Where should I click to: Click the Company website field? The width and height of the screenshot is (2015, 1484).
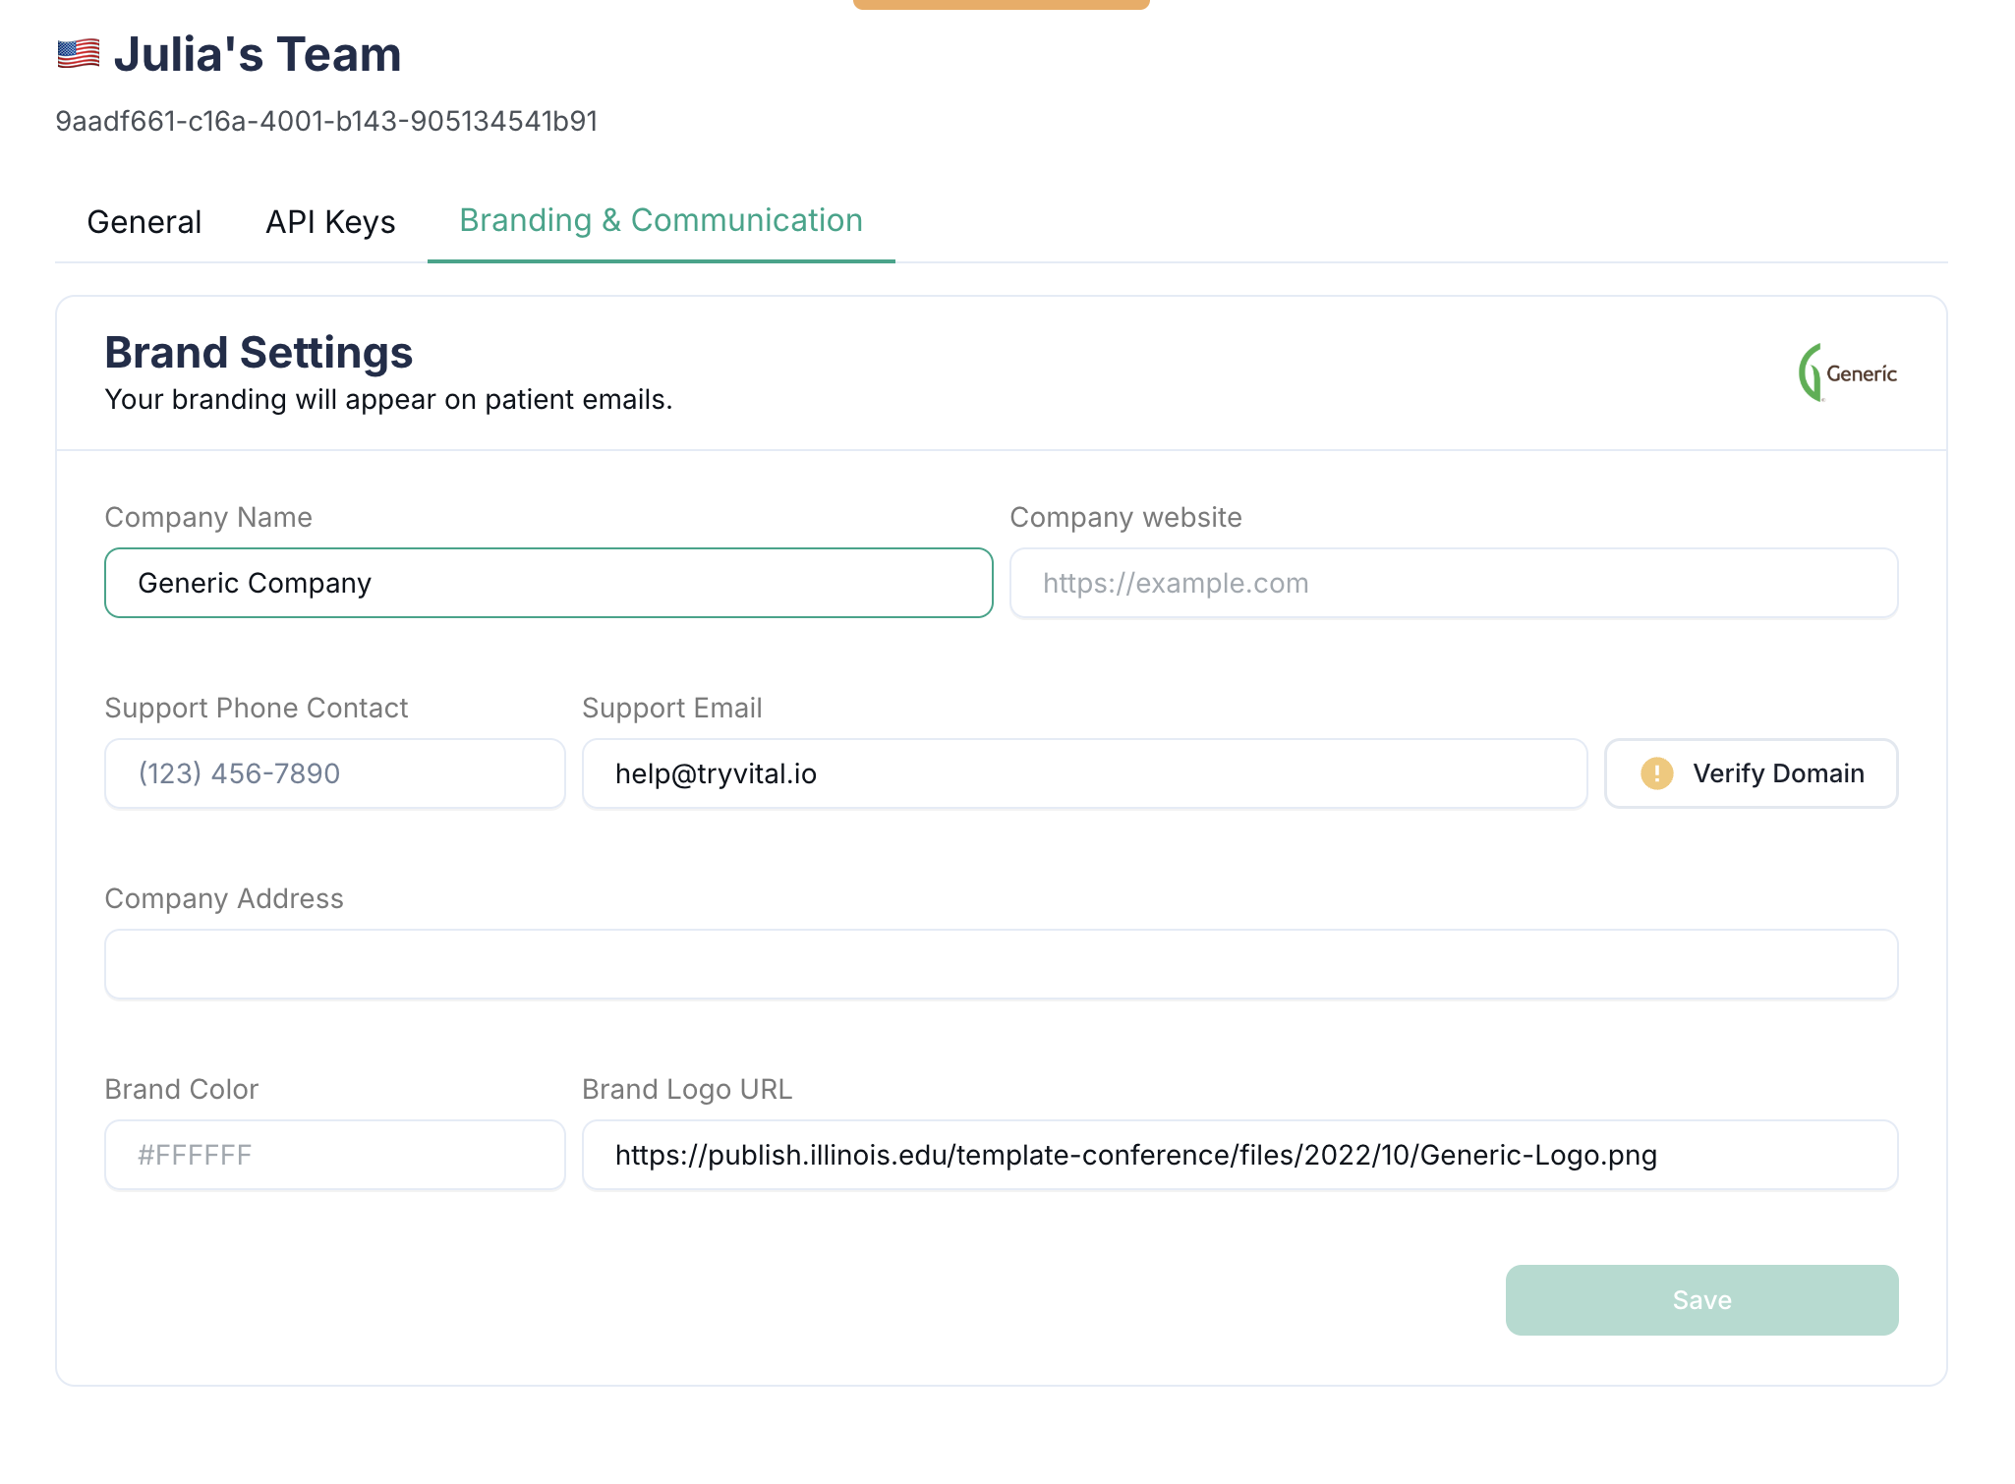click(x=1453, y=583)
